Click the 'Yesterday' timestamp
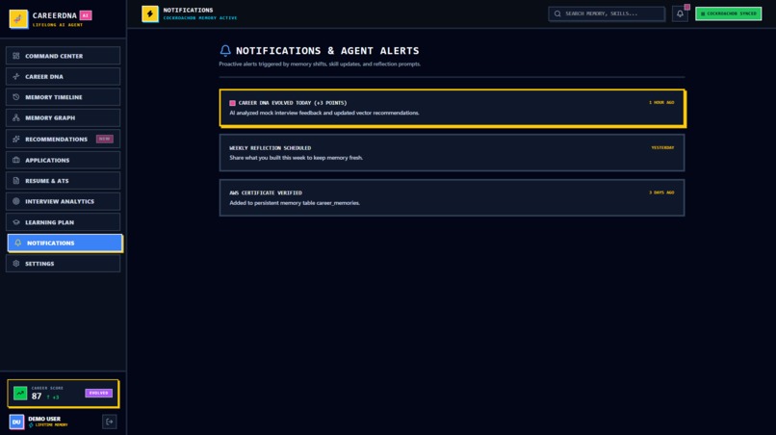The image size is (776, 435). [x=662, y=147]
